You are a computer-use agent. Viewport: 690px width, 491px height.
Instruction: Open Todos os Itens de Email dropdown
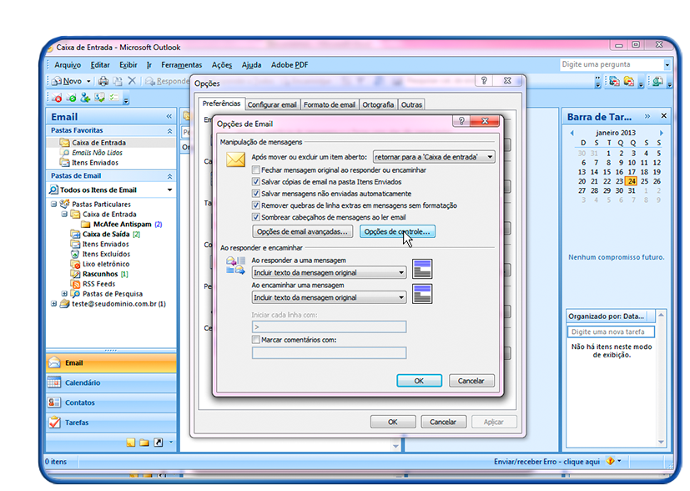170,190
